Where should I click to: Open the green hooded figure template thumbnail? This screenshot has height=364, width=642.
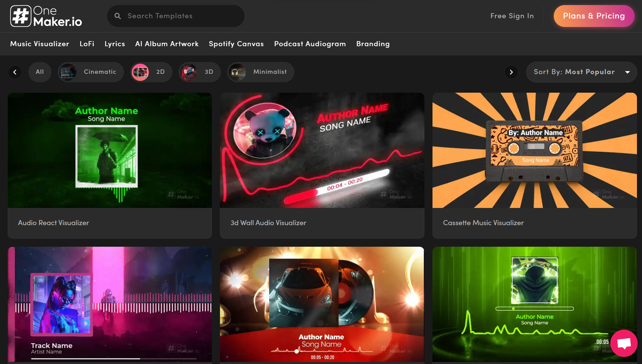[x=535, y=304]
